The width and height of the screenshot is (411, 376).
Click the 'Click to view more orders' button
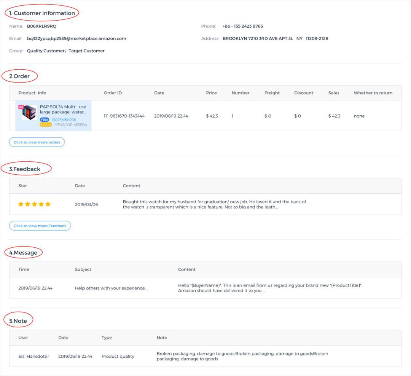[x=37, y=142]
